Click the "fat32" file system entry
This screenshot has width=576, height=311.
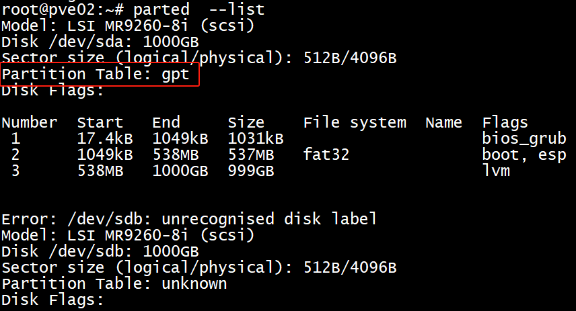pos(326,154)
